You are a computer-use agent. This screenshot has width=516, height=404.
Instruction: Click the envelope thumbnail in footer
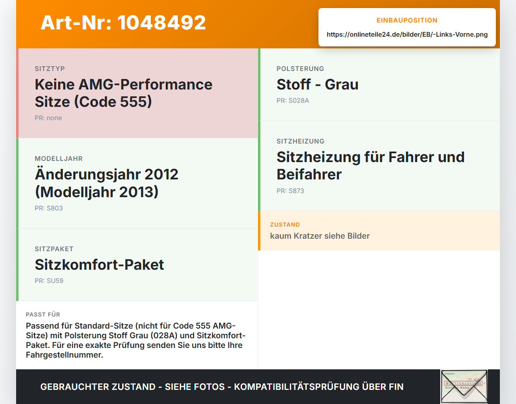[x=464, y=386]
